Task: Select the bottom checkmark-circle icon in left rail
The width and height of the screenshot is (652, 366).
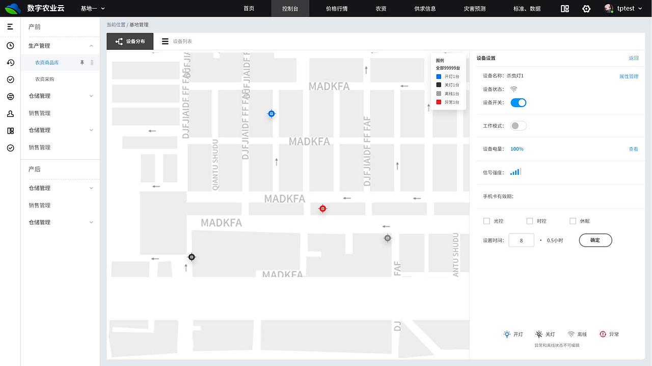Action: point(10,148)
